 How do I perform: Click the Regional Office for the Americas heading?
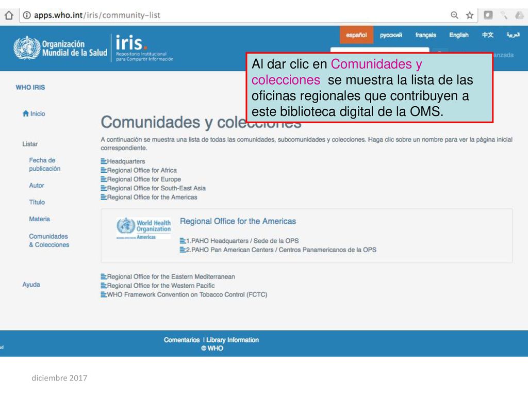238,221
